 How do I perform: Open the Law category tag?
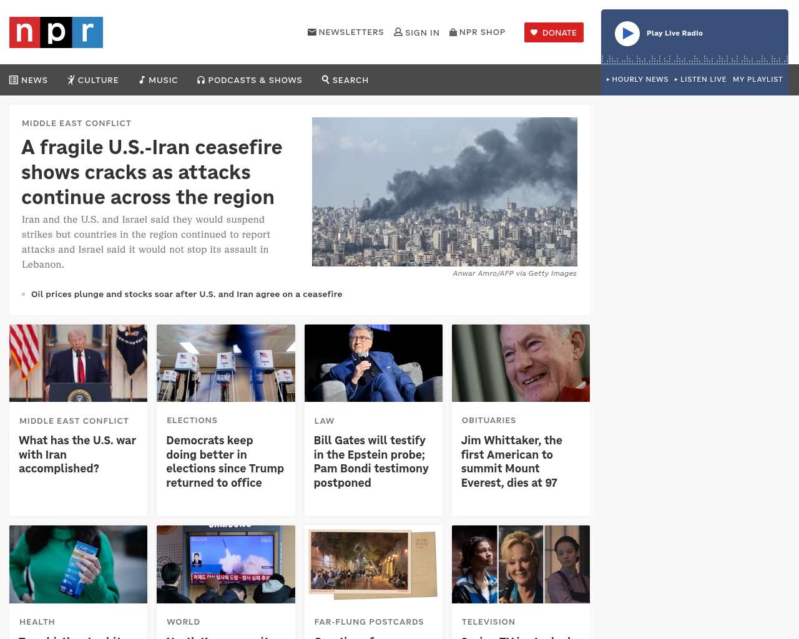[324, 421]
